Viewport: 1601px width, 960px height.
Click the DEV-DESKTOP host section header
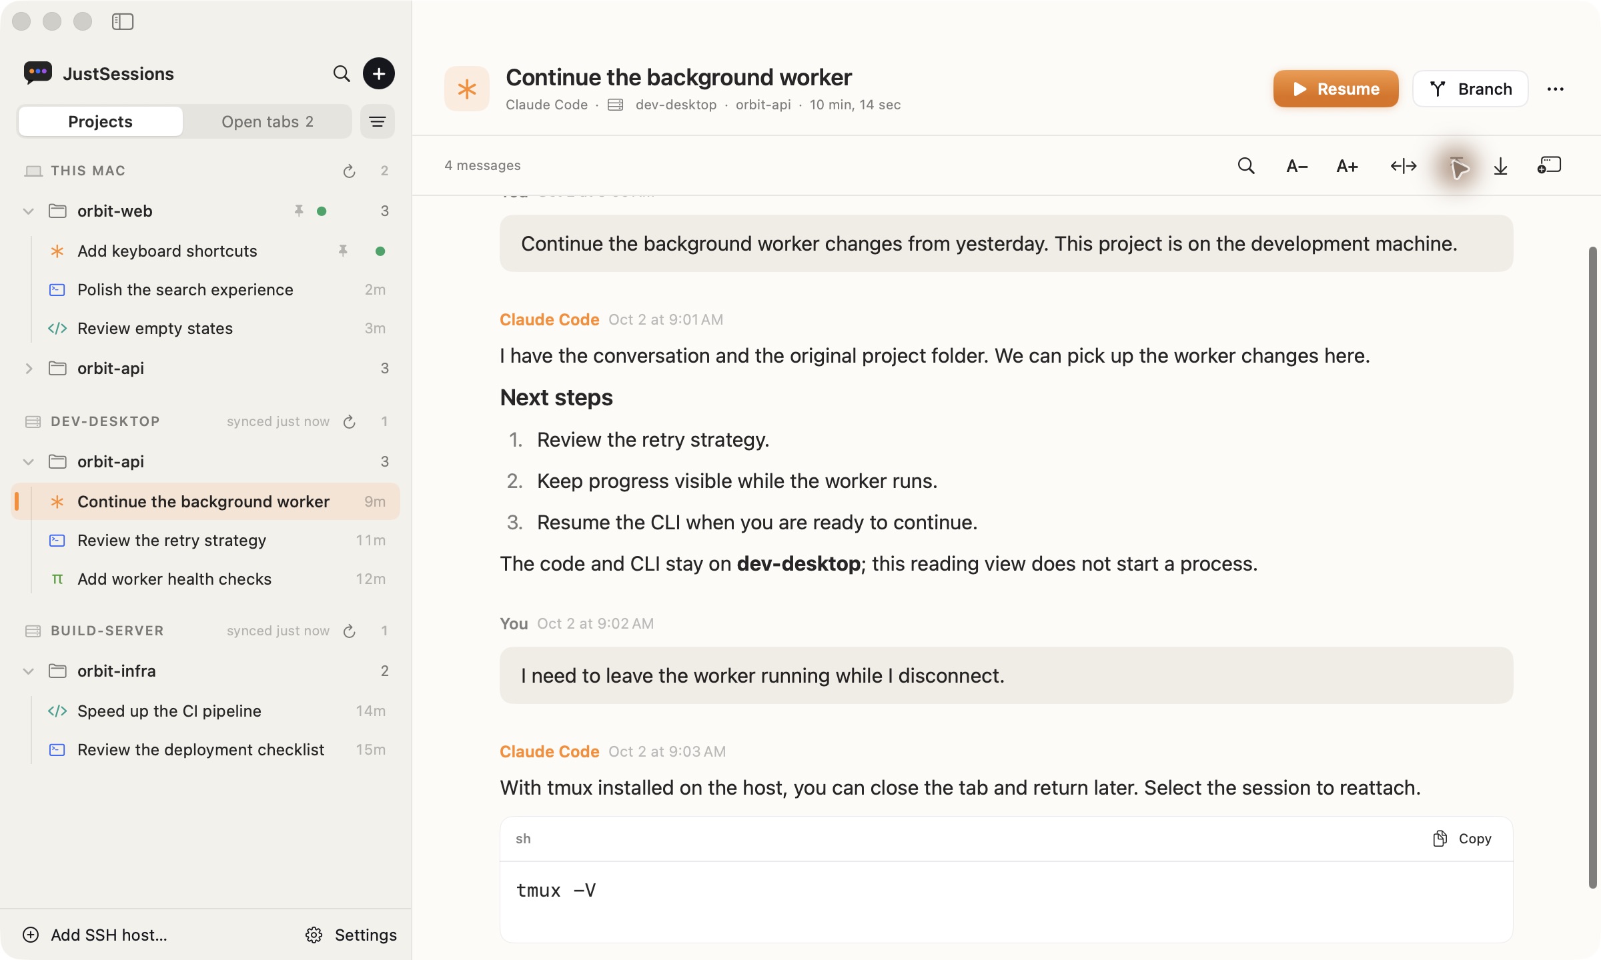(x=105, y=421)
